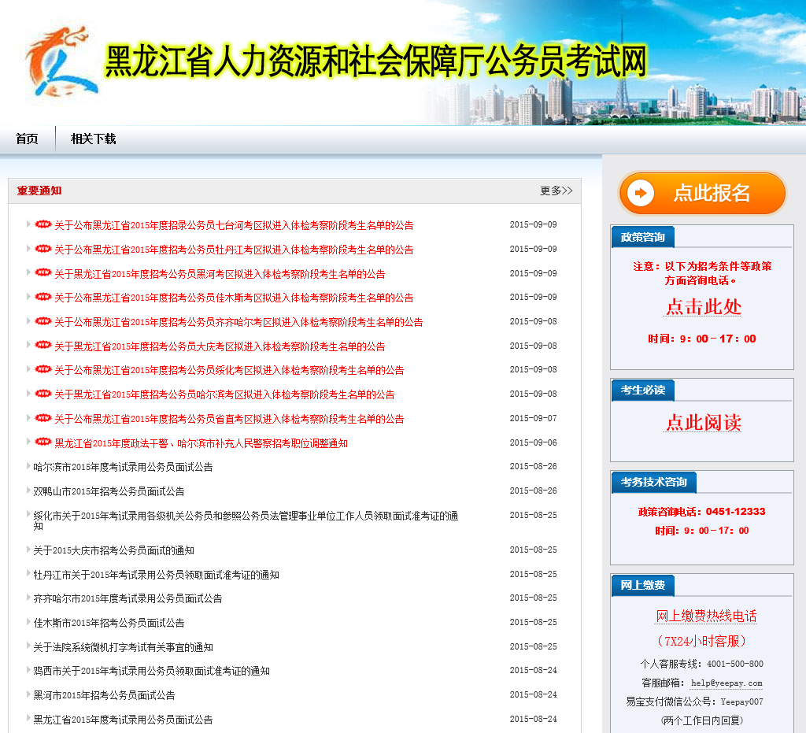Click the policy phone number 0451-12333
The width and height of the screenshot is (806, 733).
(x=736, y=512)
